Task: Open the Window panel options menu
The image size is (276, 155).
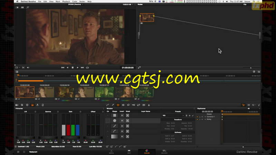Action: click(x=194, y=108)
